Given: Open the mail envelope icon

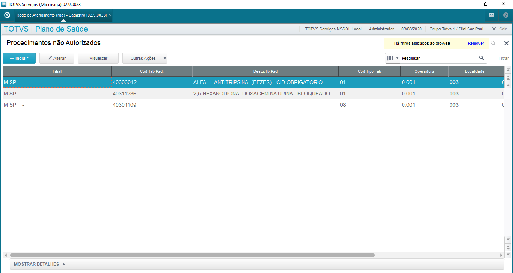Looking at the screenshot, I should [492, 15].
